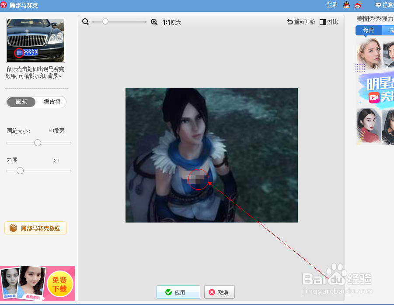Viewport: 394px width, 305px height.
Task: Click the book icon on tutorial button
Action: (13, 228)
